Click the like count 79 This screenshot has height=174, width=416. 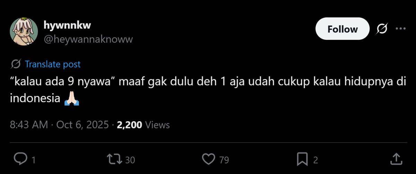tap(224, 160)
